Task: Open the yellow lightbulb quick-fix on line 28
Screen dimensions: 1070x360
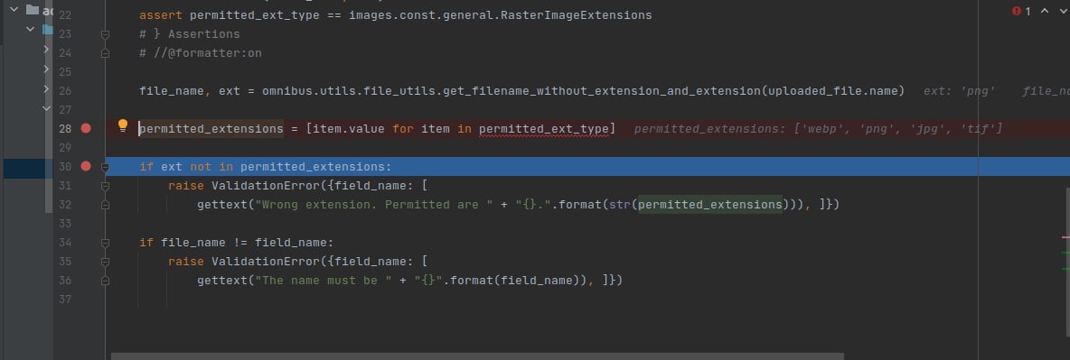Action: tap(123, 125)
